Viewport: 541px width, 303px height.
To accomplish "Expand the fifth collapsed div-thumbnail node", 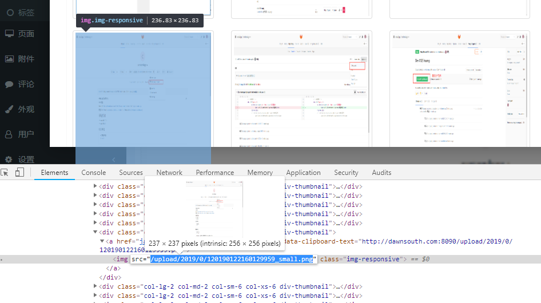I will 96,222.
